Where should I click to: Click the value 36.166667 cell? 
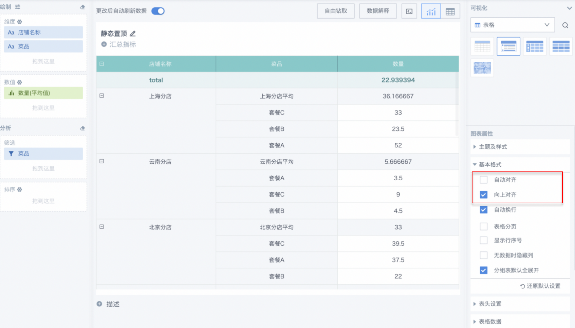[x=398, y=96]
